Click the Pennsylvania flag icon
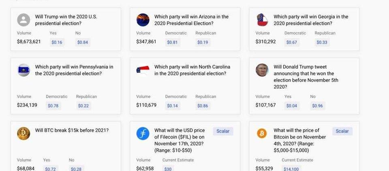The height and width of the screenshot is (171, 389). (24, 70)
